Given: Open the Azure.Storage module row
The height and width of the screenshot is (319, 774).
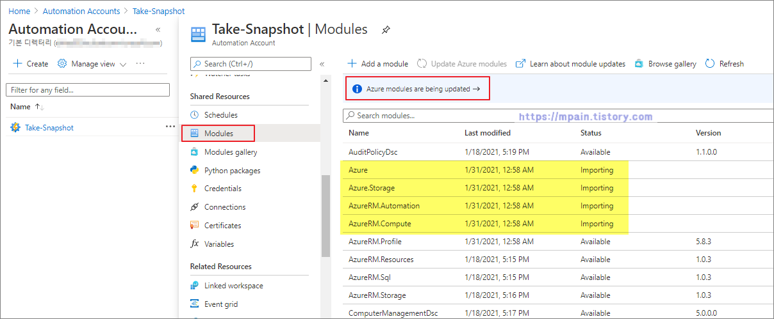Looking at the screenshot, I should (x=557, y=188).
